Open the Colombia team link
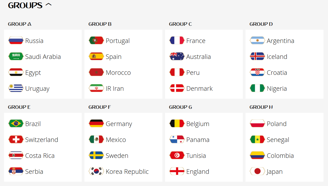 click(280, 155)
